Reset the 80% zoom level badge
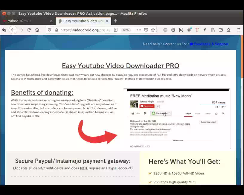The image size is (244, 195). 126,30
